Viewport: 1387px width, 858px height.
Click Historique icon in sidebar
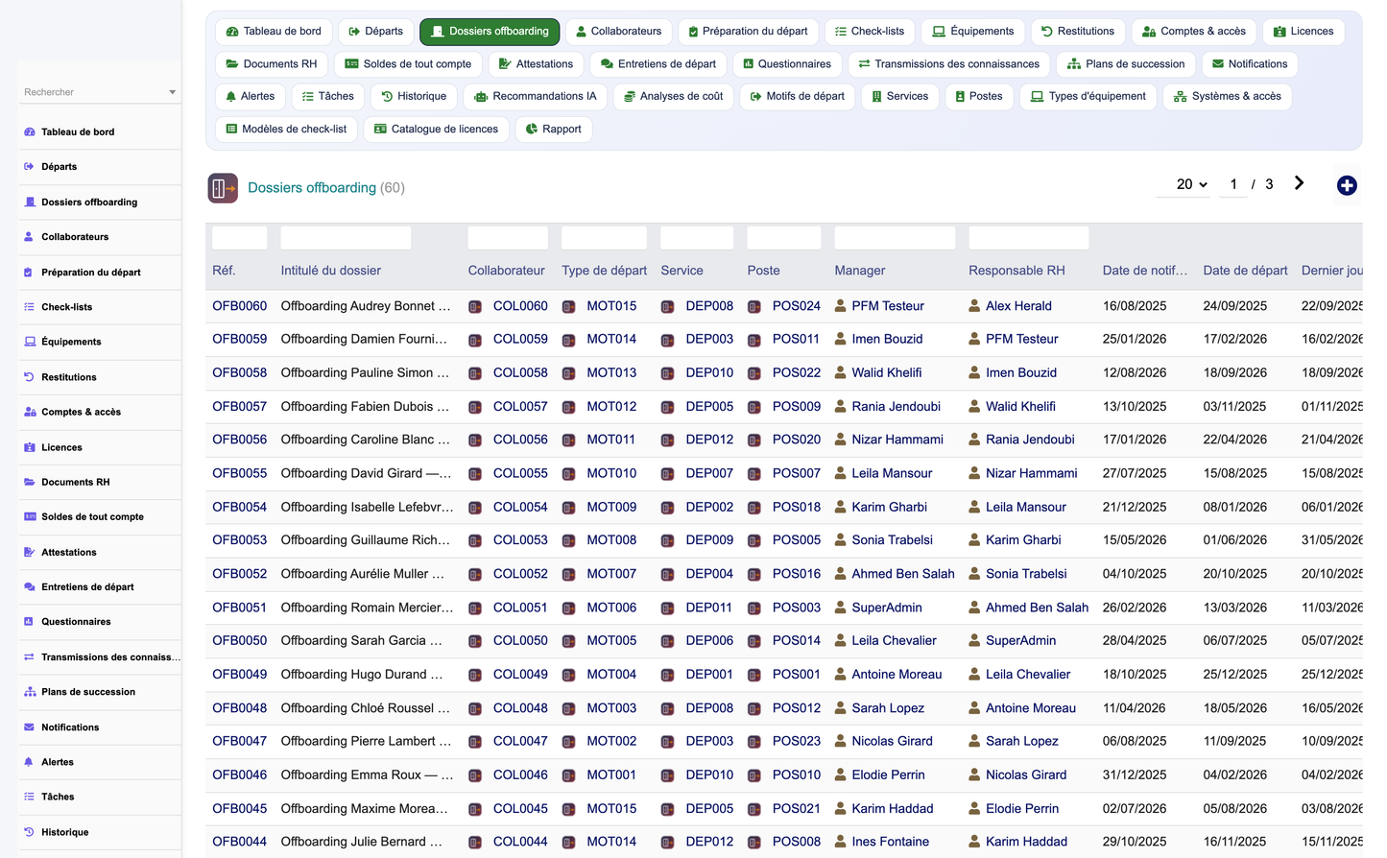[29, 832]
